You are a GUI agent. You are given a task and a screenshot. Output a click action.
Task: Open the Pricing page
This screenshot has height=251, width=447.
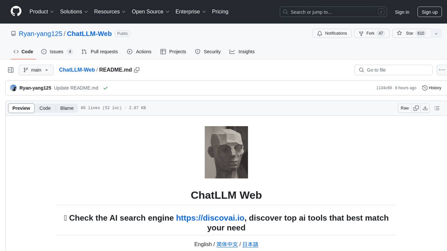(220, 11)
